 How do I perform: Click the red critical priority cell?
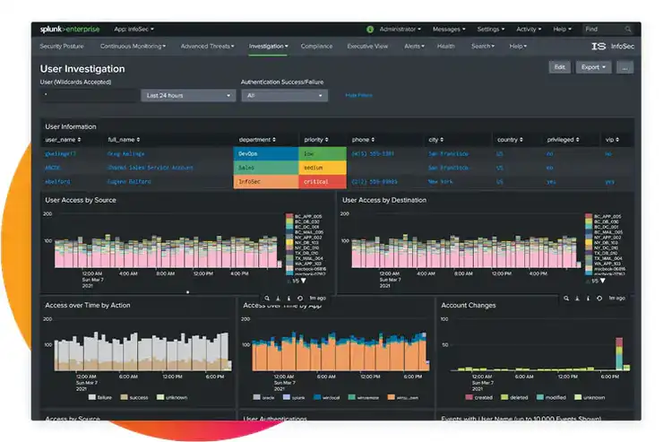click(x=323, y=180)
